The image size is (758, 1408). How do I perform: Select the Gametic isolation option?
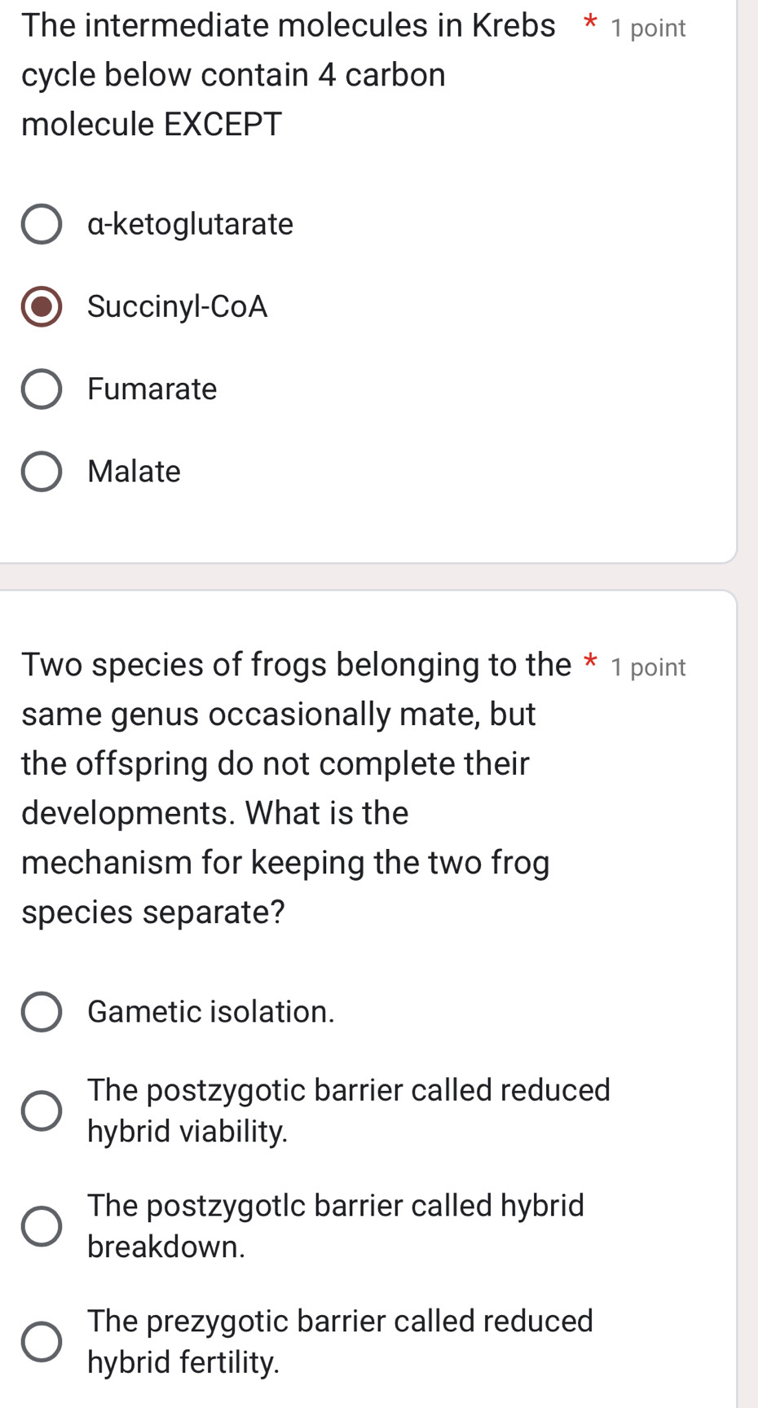click(42, 1012)
